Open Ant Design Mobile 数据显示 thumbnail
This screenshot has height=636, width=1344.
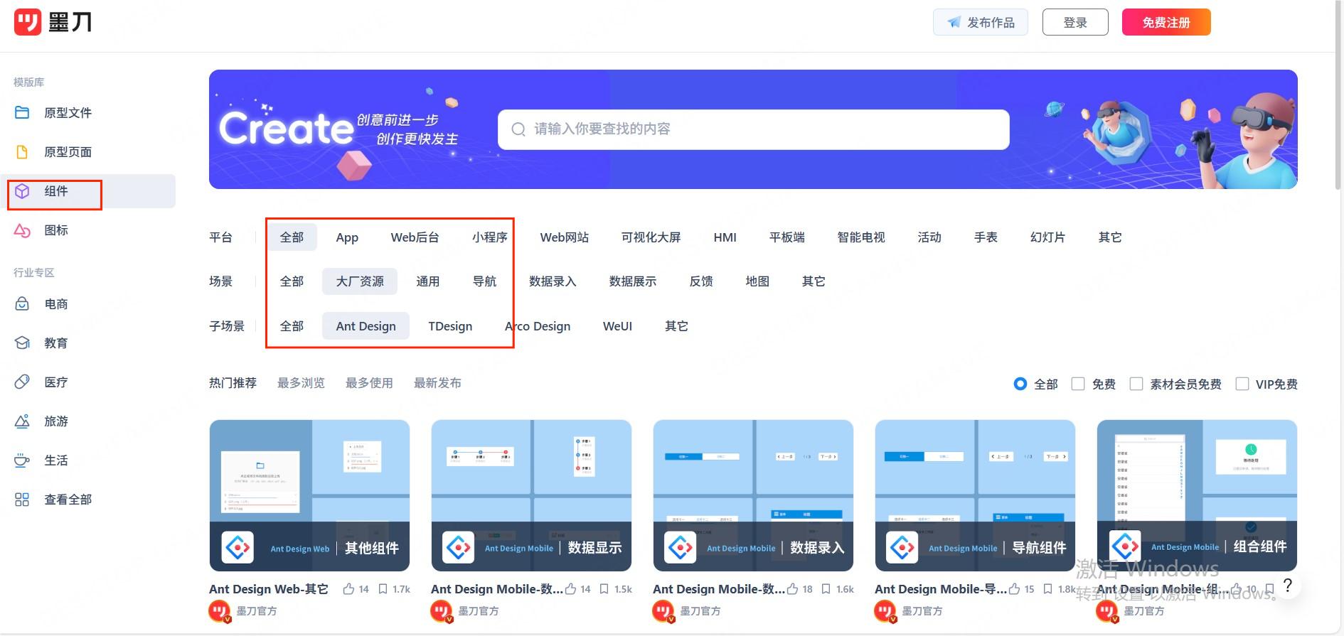coord(531,495)
